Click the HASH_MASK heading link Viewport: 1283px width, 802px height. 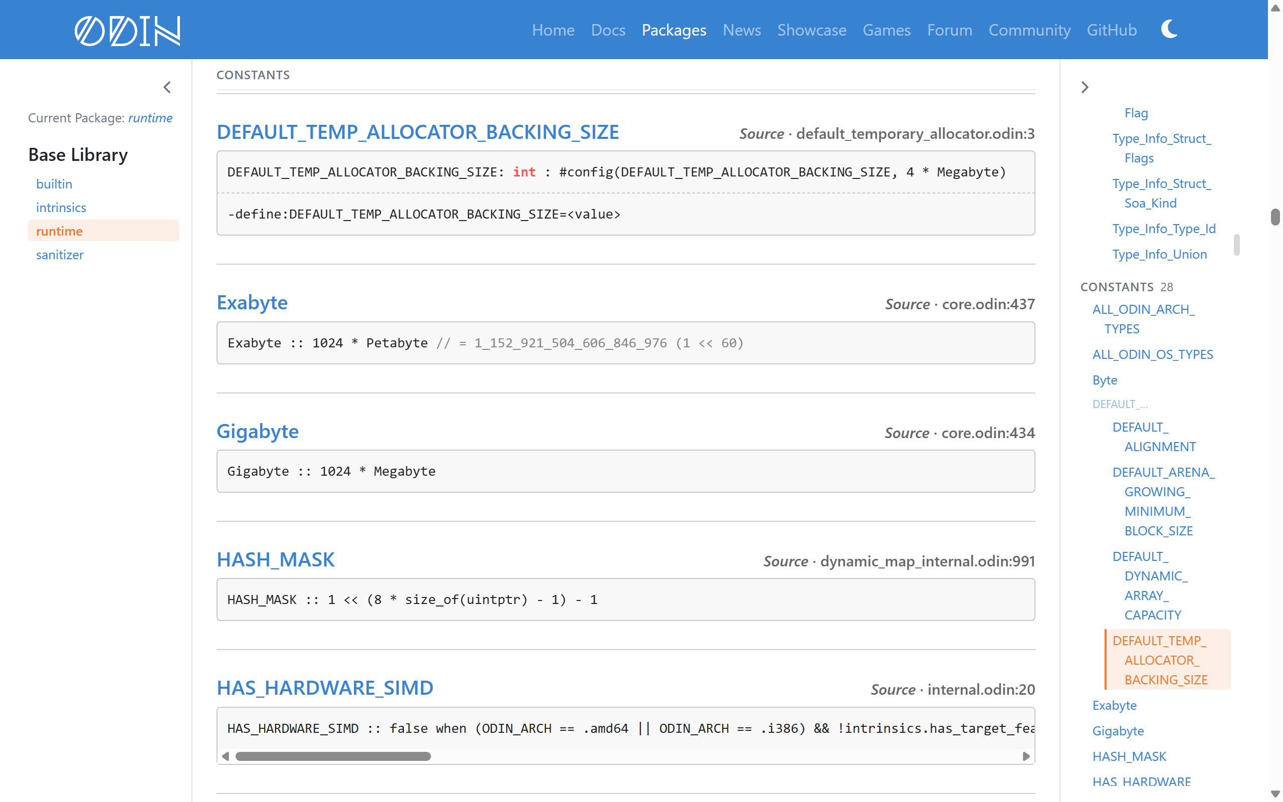[276, 559]
